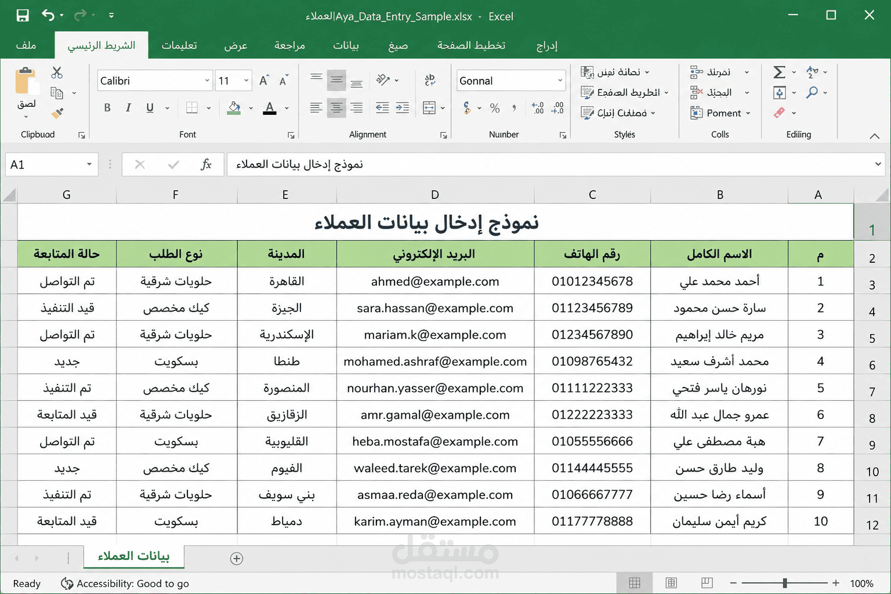Click the Cut scissors icon
Image resolution: width=891 pixels, height=594 pixels.
click(57, 73)
